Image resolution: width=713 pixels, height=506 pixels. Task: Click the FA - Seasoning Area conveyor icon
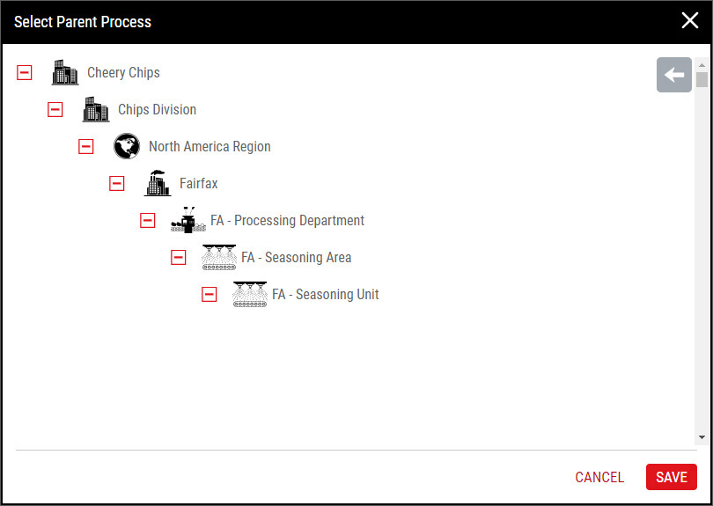click(x=219, y=257)
